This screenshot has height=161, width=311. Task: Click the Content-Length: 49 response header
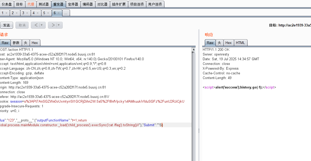pos(217,78)
